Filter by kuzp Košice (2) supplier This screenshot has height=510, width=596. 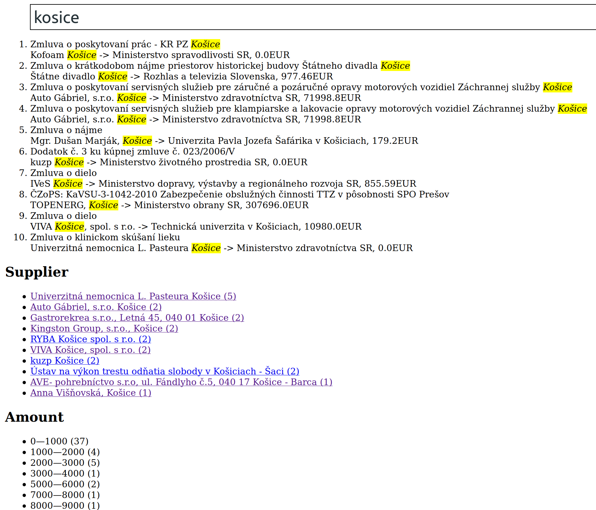pos(65,361)
